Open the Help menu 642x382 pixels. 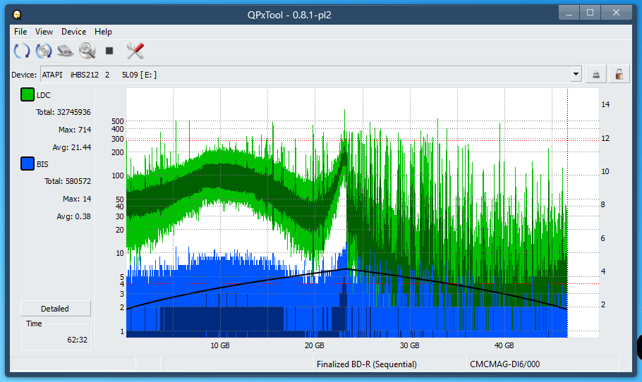[x=103, y=32]
